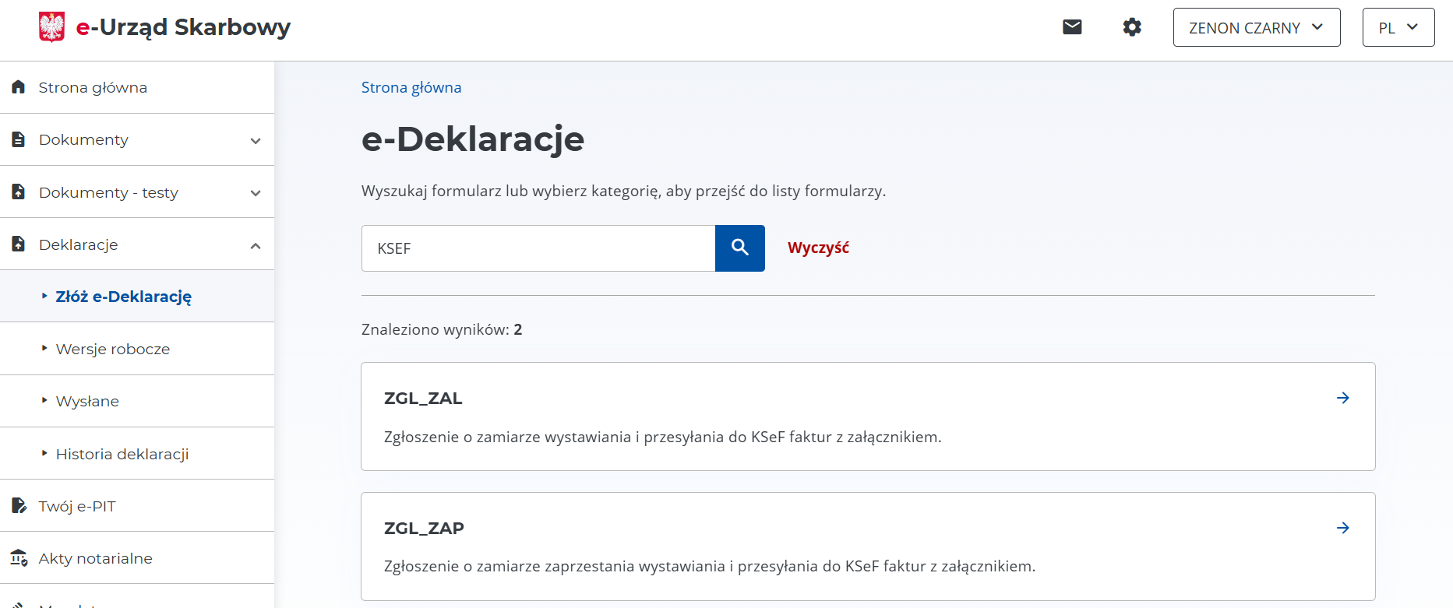This screenshot has height=608, width=1453.
Task: Open the ZENON CZARNY user dropdown
Action: 1256,27
